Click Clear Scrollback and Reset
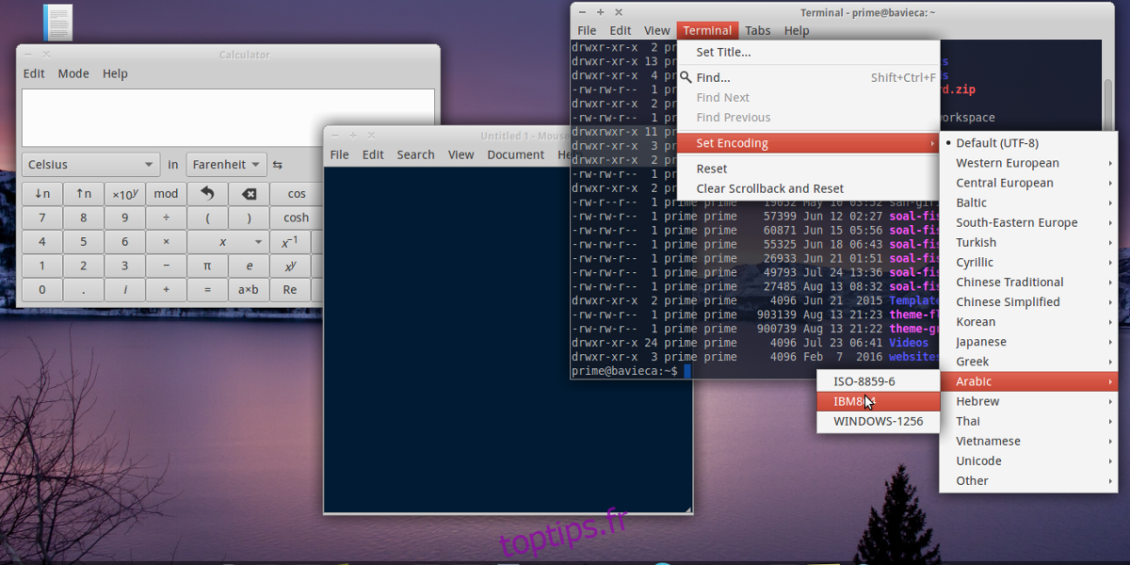This screenshot has height=565, width=1130. [769, 188]
